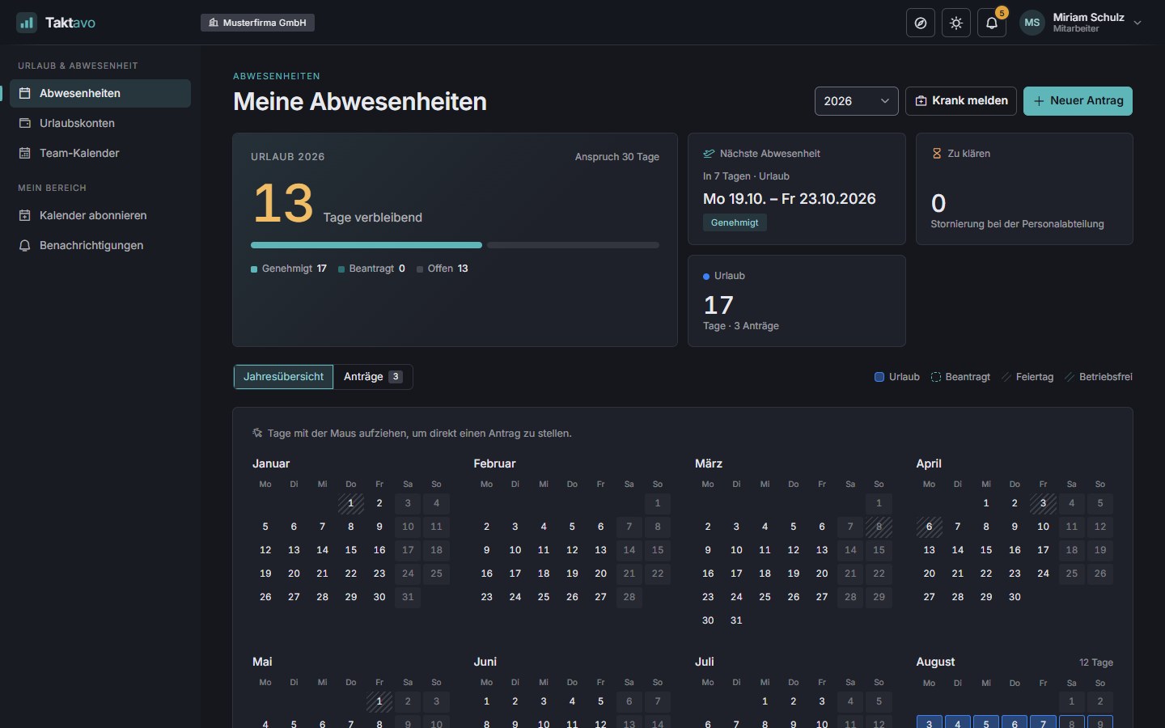Click the hourglass icon beside Zu klären

937,154
